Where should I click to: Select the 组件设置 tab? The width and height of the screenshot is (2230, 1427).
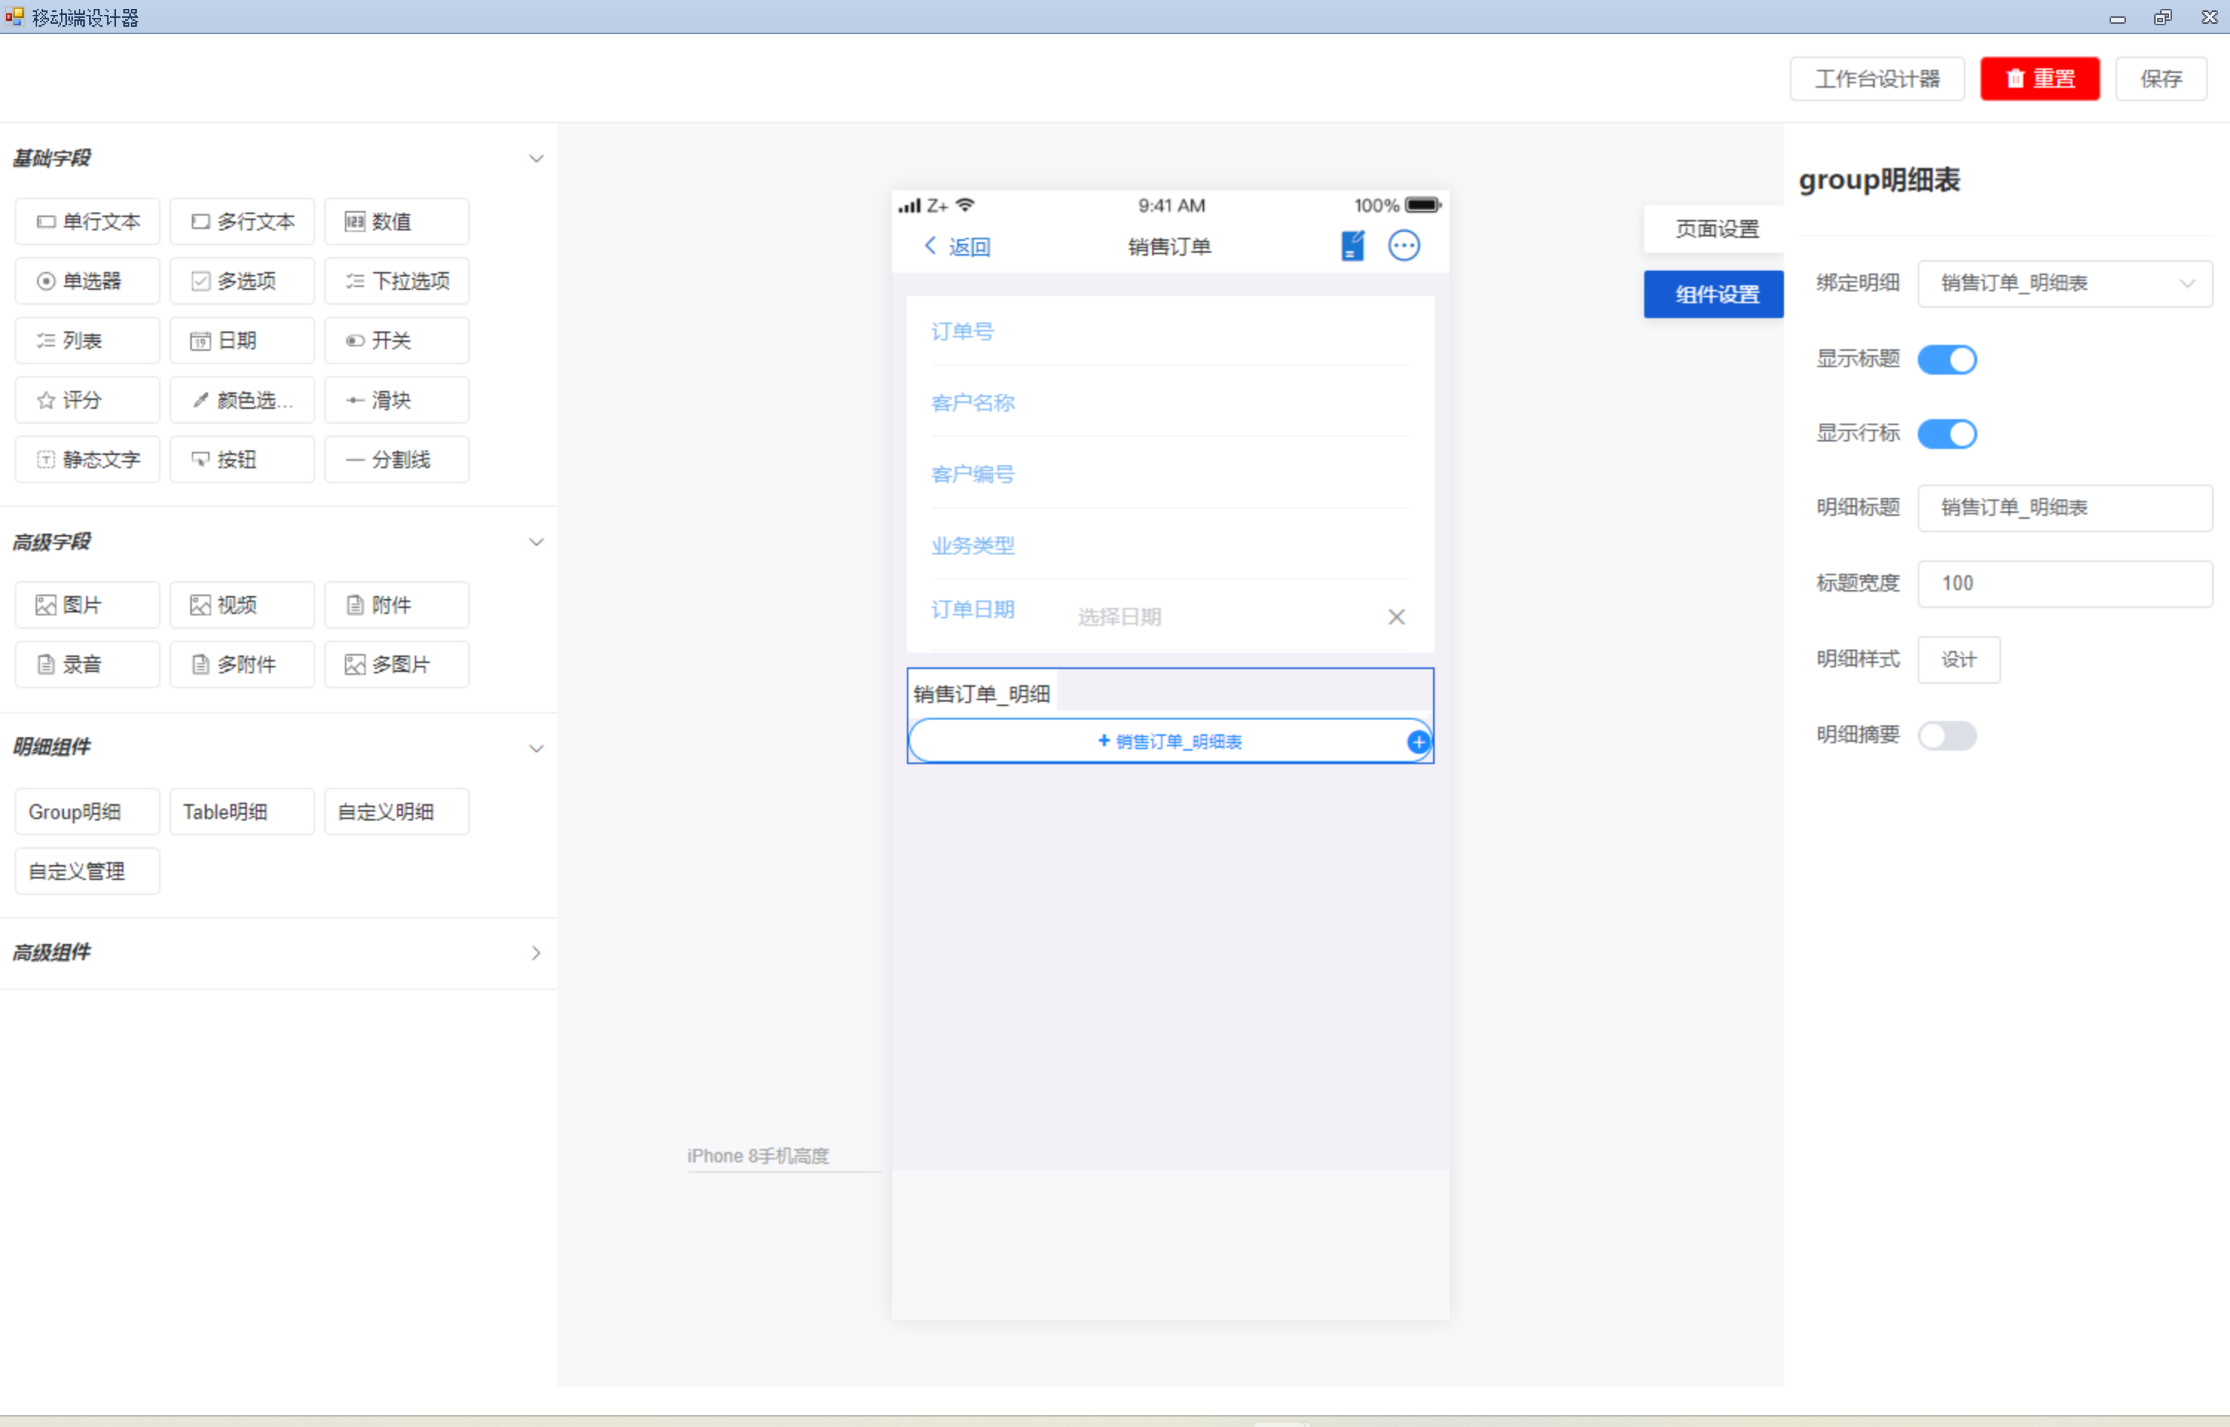point(1716,294)
